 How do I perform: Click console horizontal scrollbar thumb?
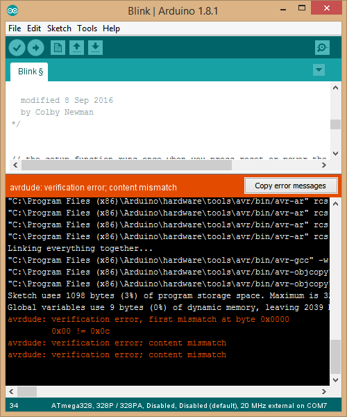pyautogui.click(x=27, y=391)
